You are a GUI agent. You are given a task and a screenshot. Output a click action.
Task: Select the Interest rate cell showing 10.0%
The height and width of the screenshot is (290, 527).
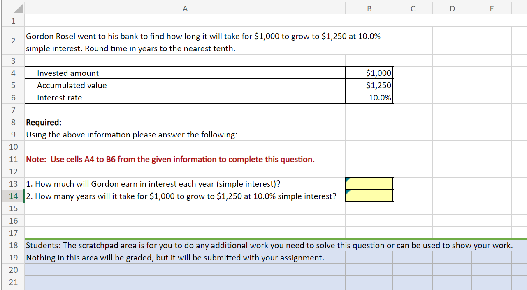[369, 97]
